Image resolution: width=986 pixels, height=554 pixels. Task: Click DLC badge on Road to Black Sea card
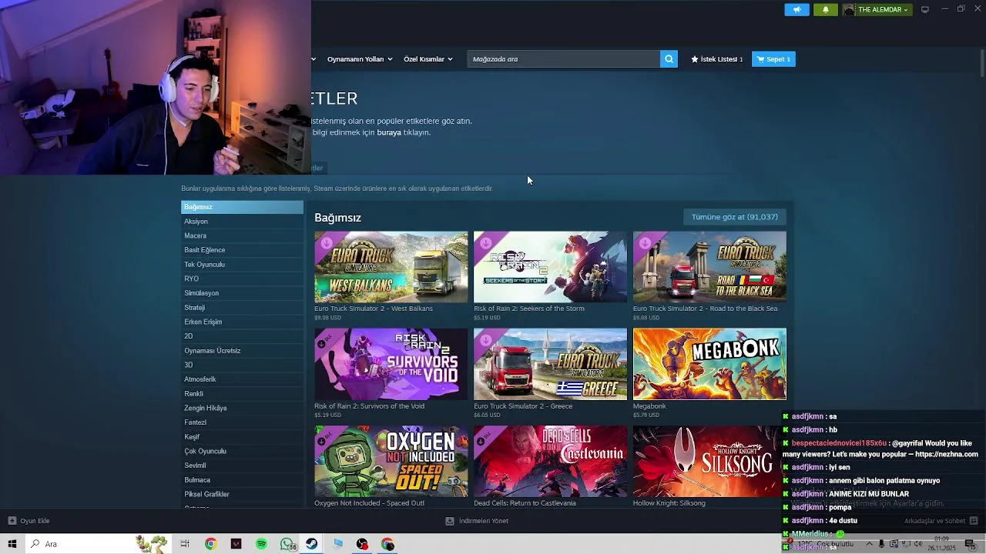[x=645, y=243]
